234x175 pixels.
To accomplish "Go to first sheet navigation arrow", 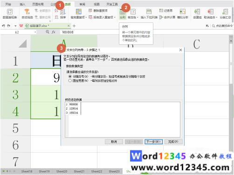I will point(3,171).
